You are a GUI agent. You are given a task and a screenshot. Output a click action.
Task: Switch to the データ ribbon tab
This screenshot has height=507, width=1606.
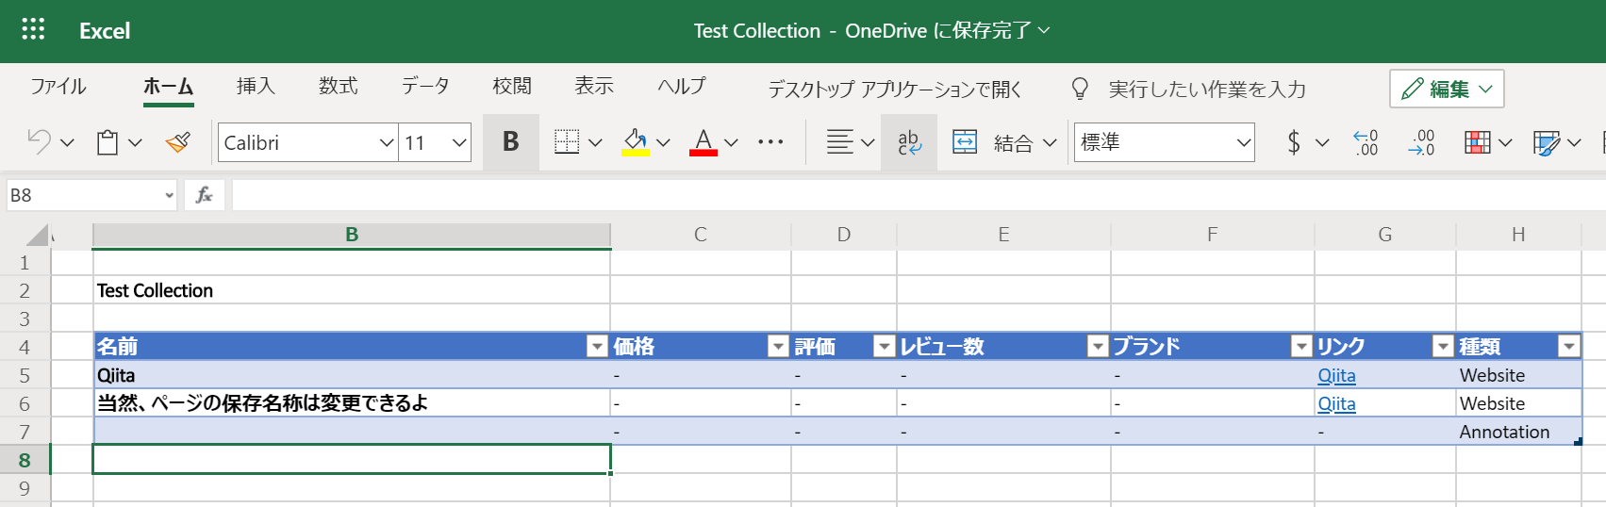point(425,87)
